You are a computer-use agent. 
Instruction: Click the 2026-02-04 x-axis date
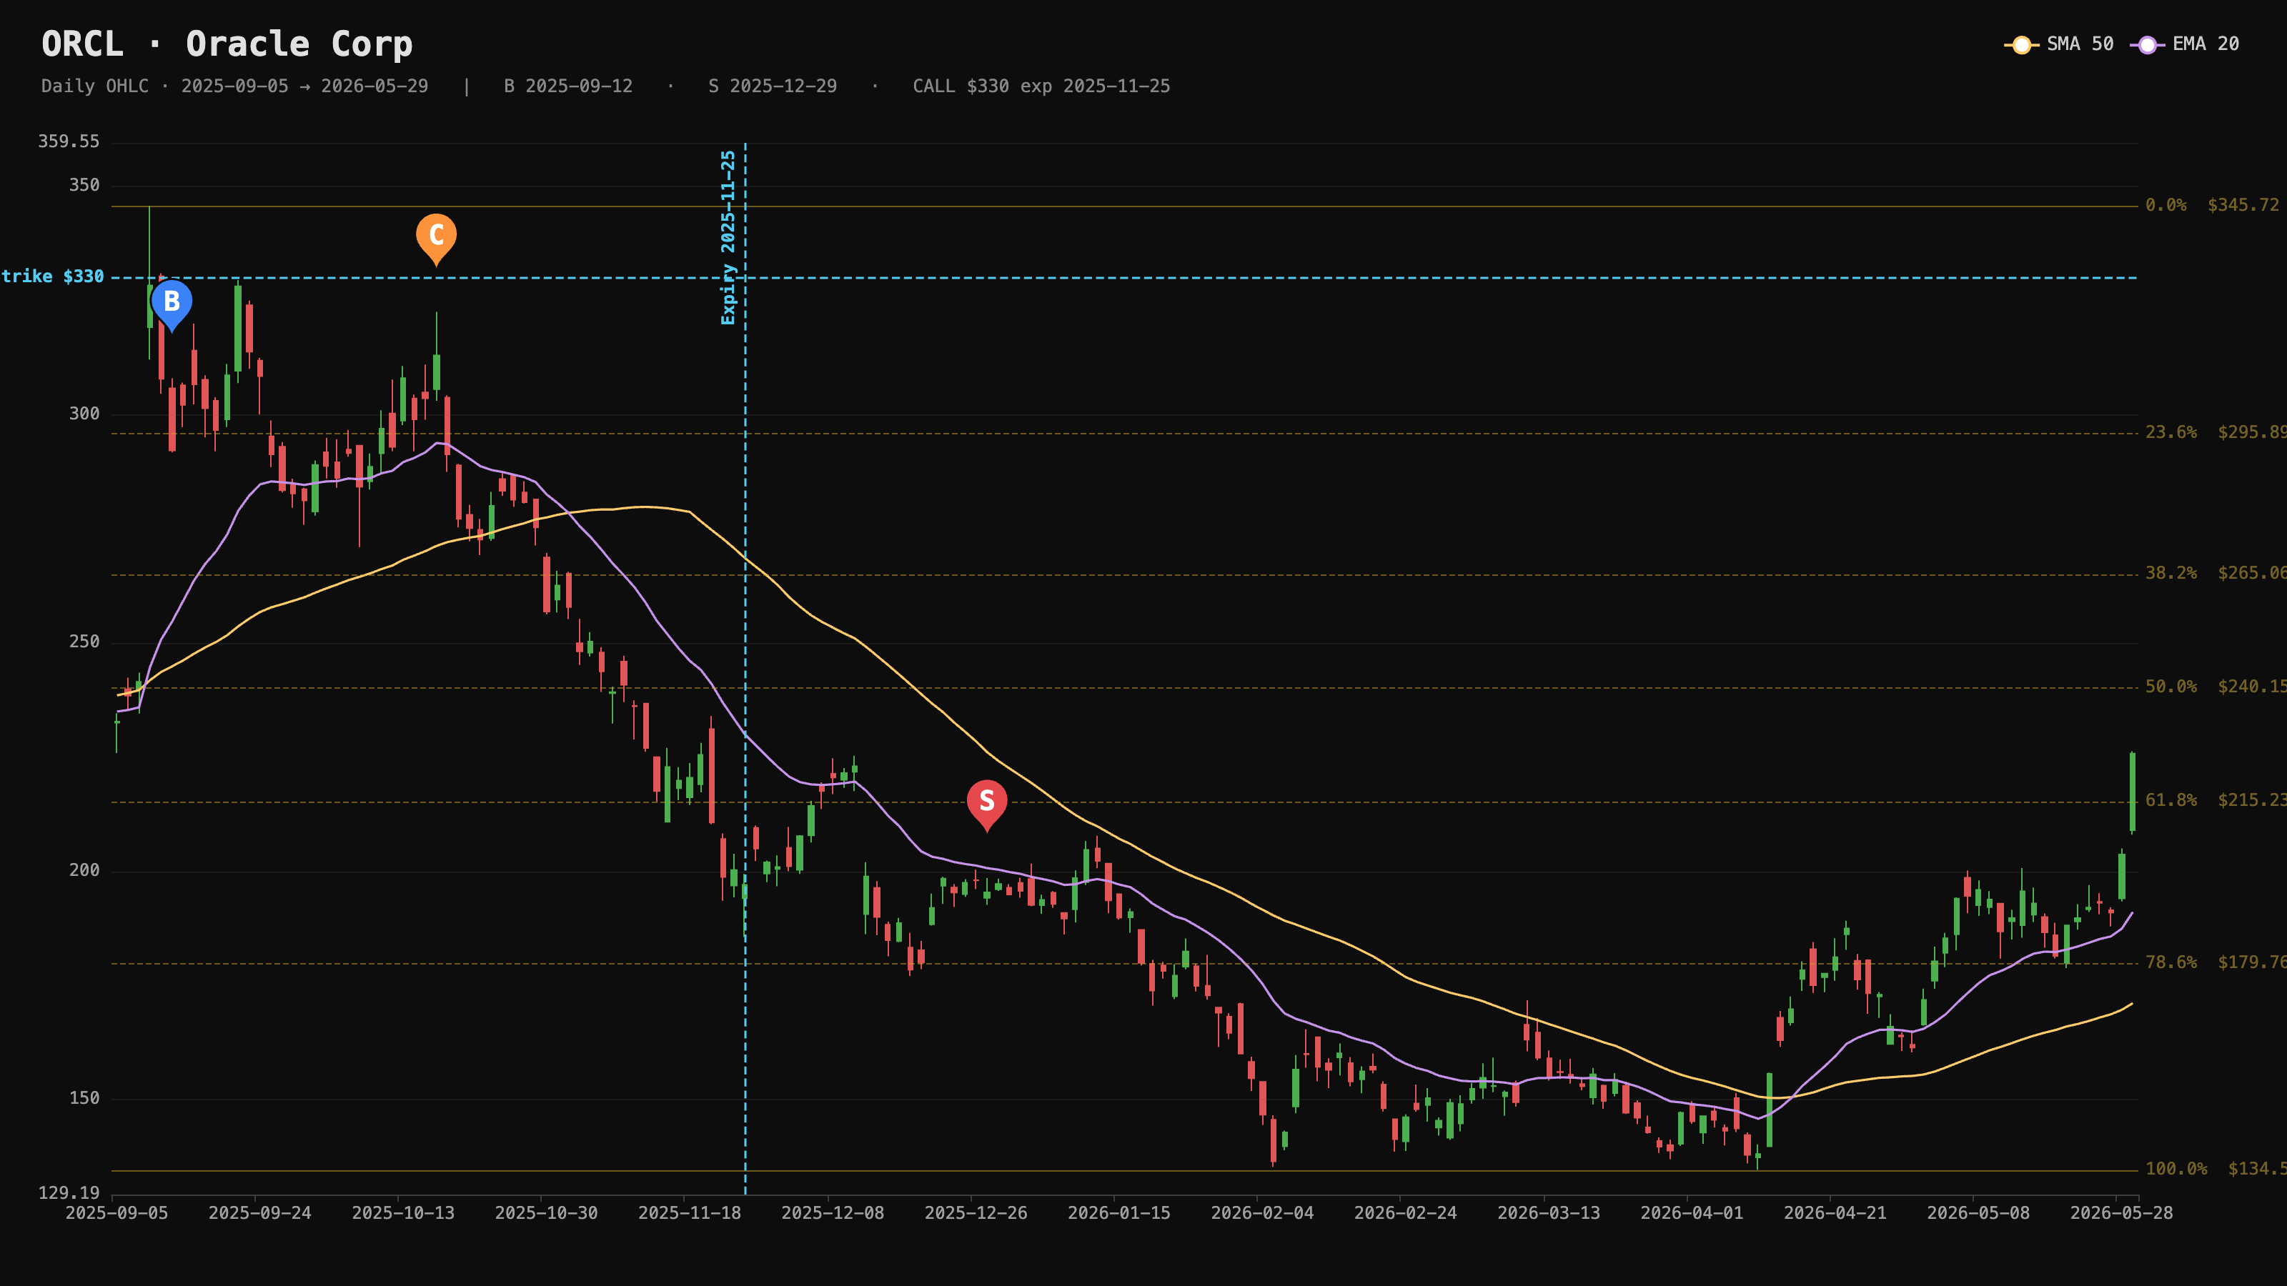pyautogui.click(x=1262, y=1213)
